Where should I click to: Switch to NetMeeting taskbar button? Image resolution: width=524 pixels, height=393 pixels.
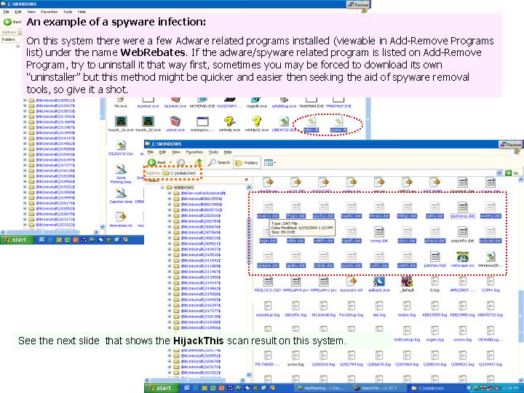coord(323,388)
